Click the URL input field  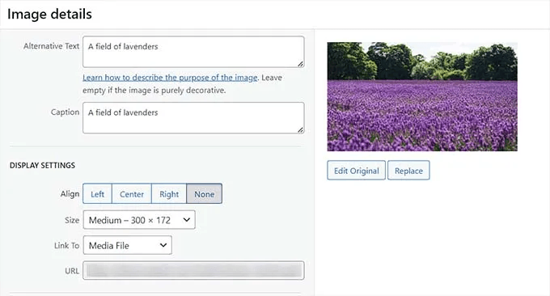pos(193,270)
